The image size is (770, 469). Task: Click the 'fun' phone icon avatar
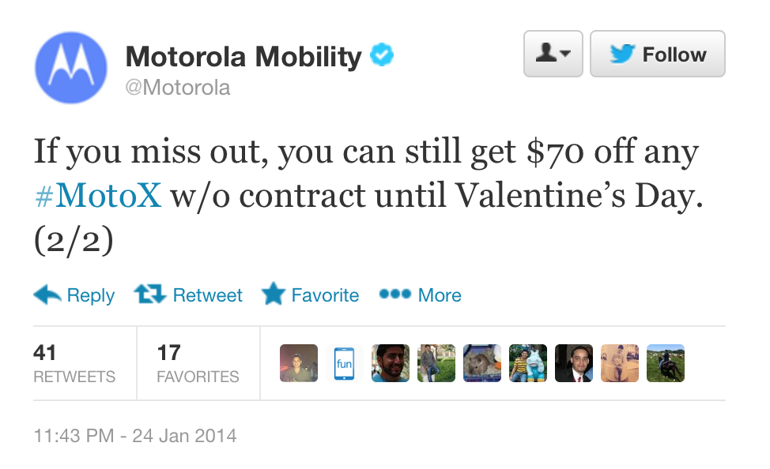tap(344, 363)
